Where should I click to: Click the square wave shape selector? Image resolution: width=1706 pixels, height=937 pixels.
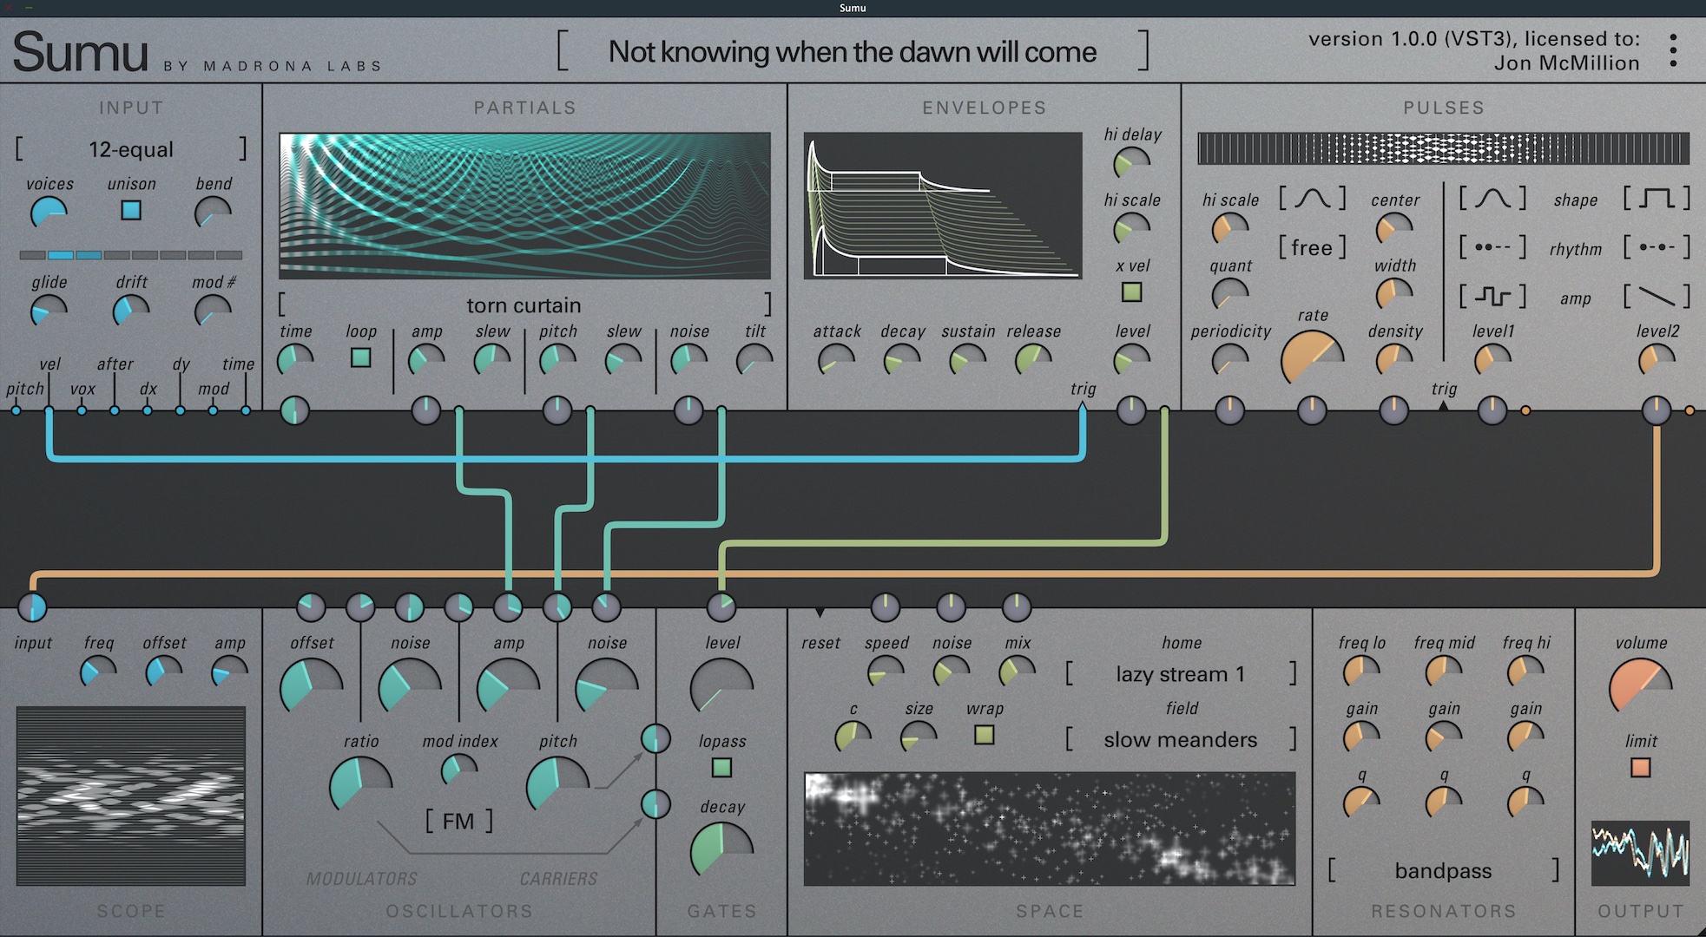point(1657,199)
